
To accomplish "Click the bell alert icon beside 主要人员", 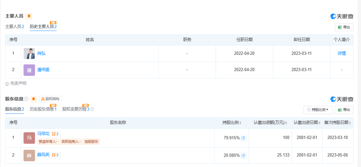I will point(29,16).
